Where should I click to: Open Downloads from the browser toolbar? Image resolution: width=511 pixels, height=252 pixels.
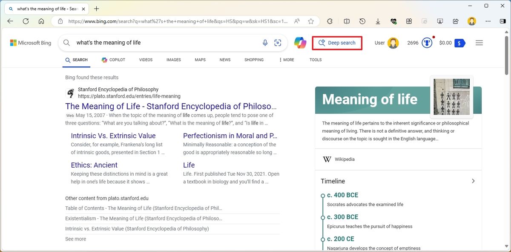coord(378,21)
